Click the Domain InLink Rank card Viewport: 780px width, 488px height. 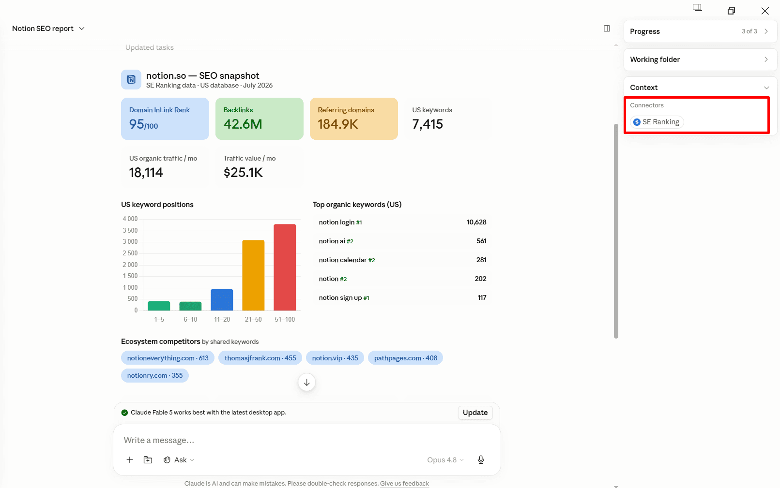point(165,119)
